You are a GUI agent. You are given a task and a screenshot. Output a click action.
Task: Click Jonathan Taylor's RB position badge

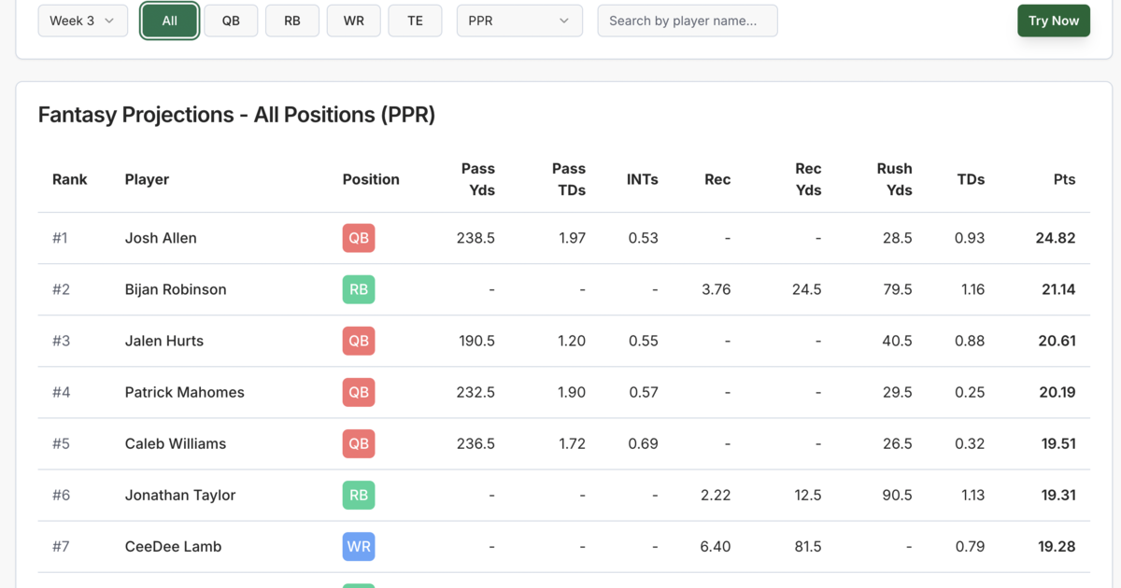358,495
